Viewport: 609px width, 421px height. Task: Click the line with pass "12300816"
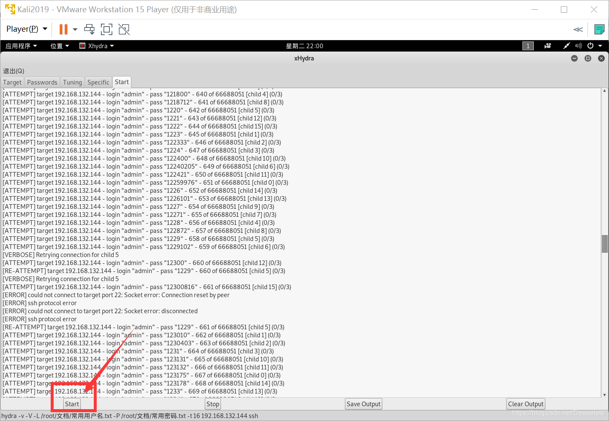(147, 287)
